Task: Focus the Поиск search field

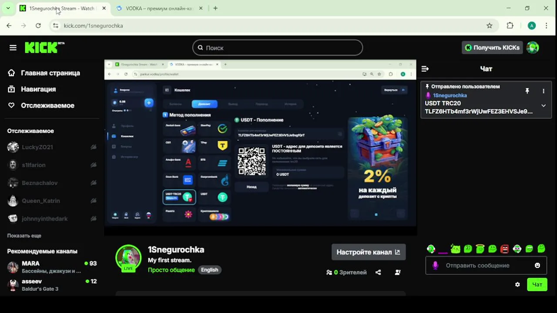Action: point(278,48)
